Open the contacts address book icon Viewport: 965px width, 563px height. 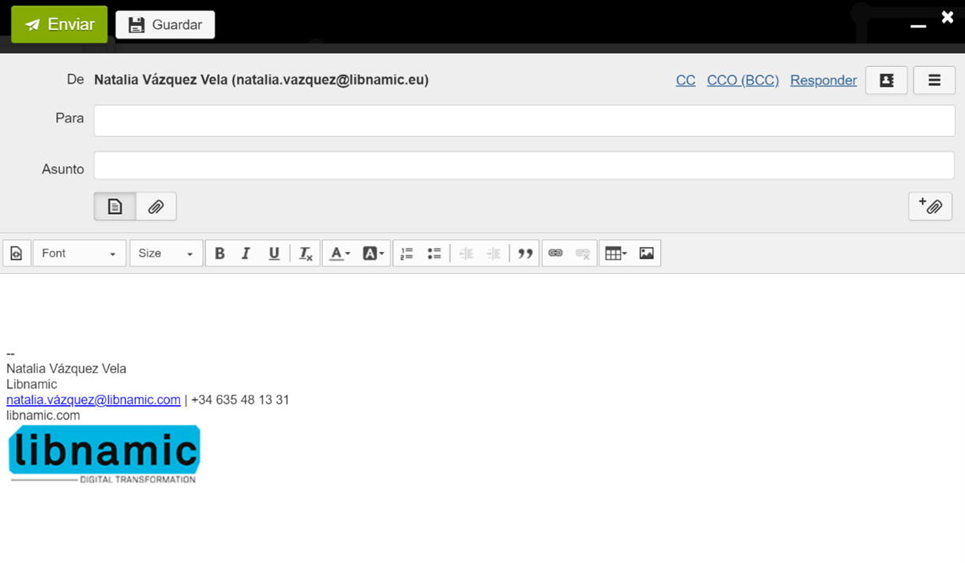886,81
